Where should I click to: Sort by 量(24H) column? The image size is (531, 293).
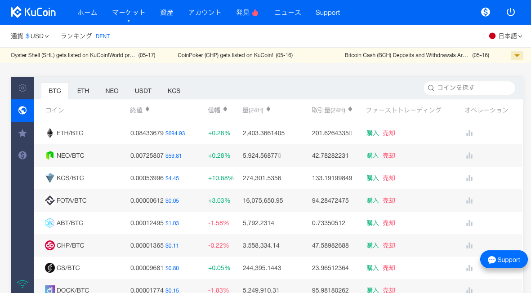tap(268, 109)
